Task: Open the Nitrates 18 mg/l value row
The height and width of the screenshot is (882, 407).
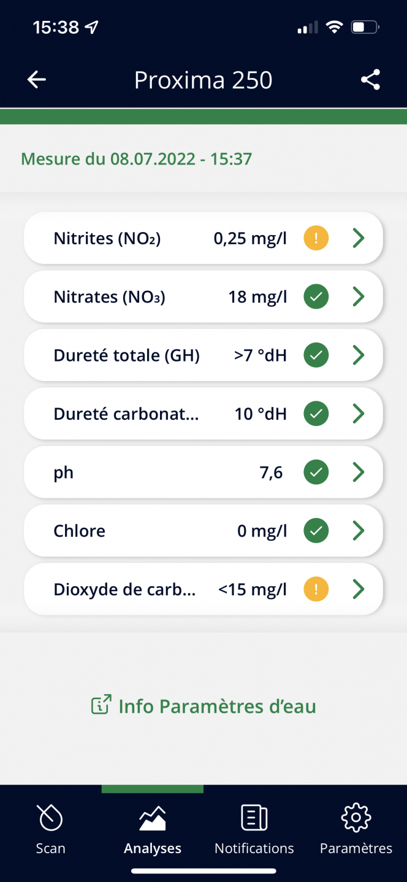Action: (x=203, y=297)
